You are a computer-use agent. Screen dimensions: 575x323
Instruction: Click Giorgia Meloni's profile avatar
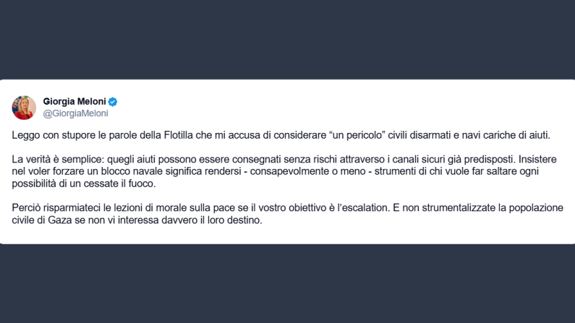24,107
